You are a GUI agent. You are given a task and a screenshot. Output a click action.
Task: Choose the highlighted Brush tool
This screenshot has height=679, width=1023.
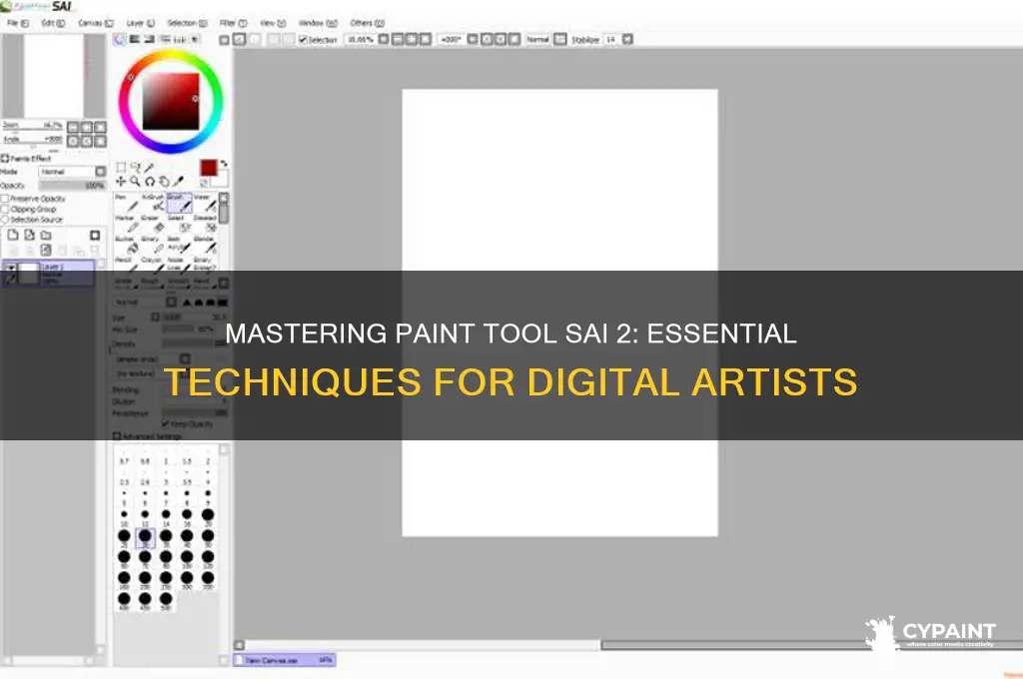coord(180,203)
